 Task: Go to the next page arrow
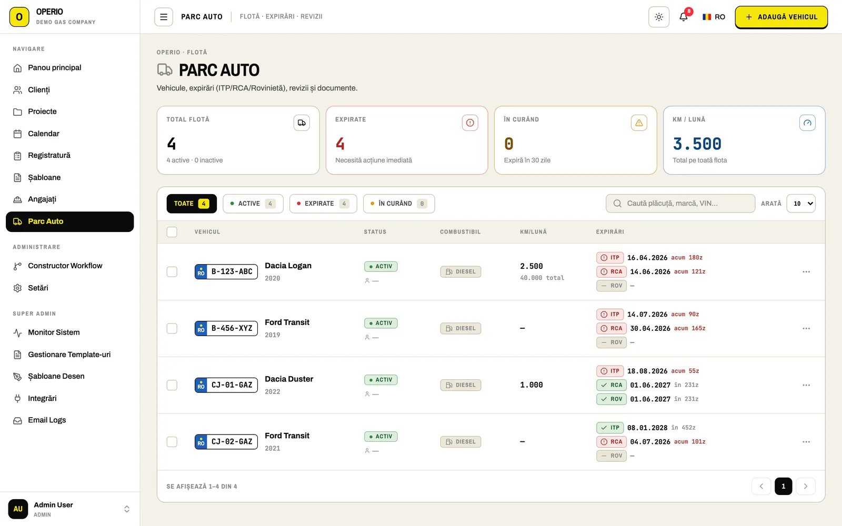[x=806, y=487]
